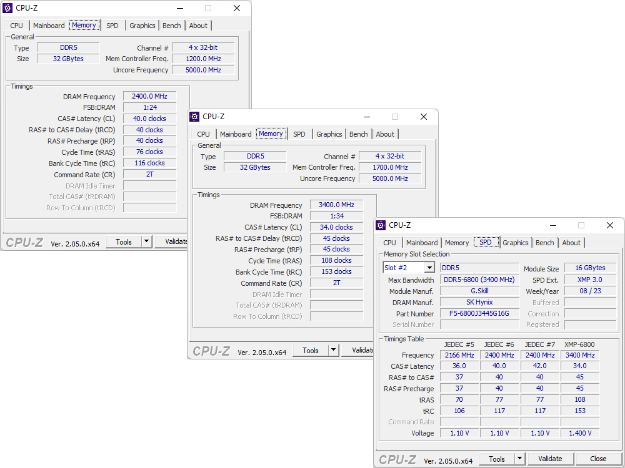Click the Bank Cycle Time value 153 clocks

[x=336, y=271]
